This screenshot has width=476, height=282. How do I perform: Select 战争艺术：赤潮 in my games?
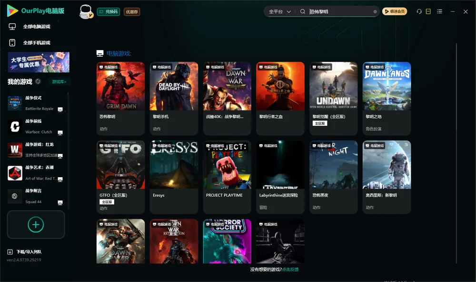click(x=36, y=173)
